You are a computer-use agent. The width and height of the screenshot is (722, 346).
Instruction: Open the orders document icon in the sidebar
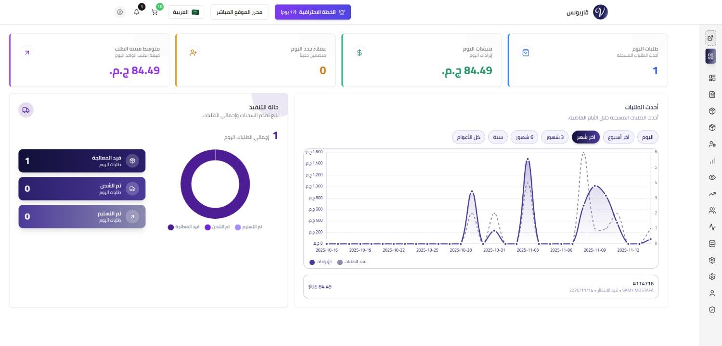click(x=711, y=94)
